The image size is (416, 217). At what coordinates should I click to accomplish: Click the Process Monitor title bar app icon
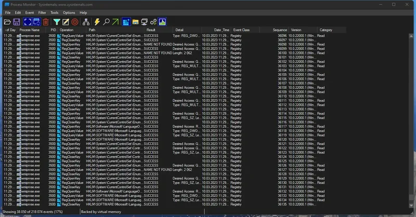(7, 5)
